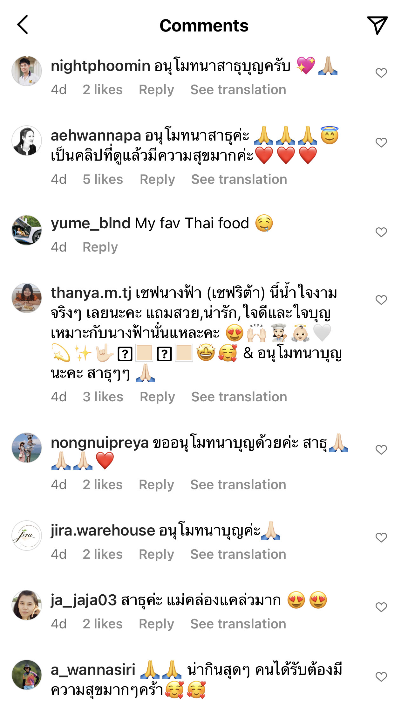Show translation of ja_jaja03's comment
408x706 pixels.
point(238,624)
